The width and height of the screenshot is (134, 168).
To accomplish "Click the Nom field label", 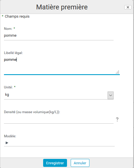I will pyautogui.click(x=8, y=29).
